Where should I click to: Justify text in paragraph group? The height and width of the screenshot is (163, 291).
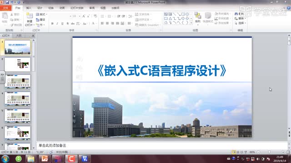[x=117, y=23]
